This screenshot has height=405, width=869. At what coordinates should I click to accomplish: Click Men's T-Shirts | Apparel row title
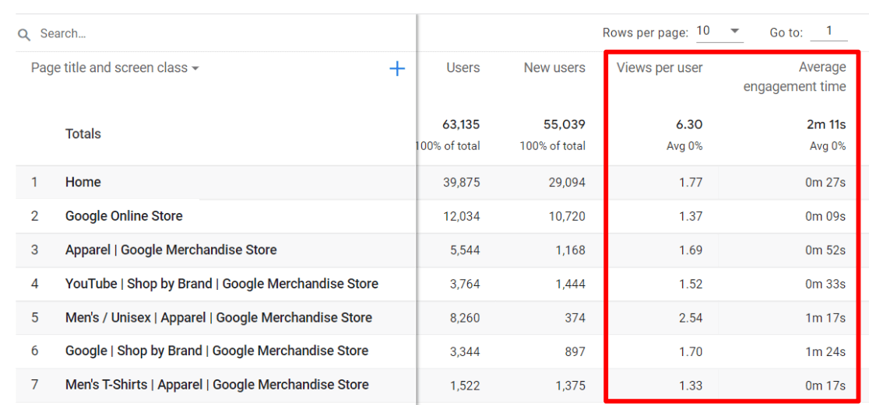point(216,385)
